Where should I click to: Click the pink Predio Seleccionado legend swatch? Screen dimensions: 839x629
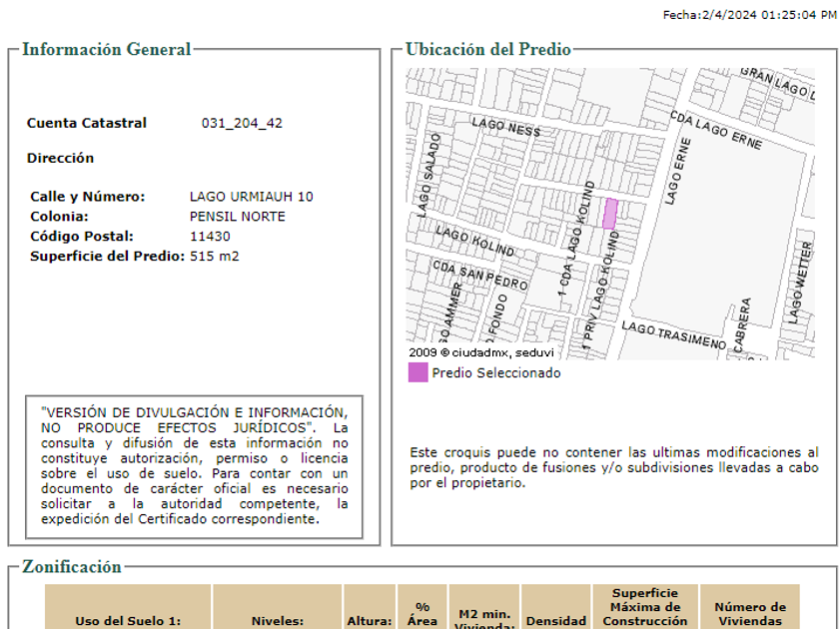click(x=418, y=372)
